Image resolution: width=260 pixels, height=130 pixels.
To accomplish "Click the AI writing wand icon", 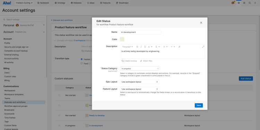I will (180, 47).
